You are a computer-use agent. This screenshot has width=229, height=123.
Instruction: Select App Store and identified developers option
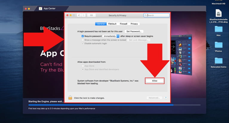[83, 69]
